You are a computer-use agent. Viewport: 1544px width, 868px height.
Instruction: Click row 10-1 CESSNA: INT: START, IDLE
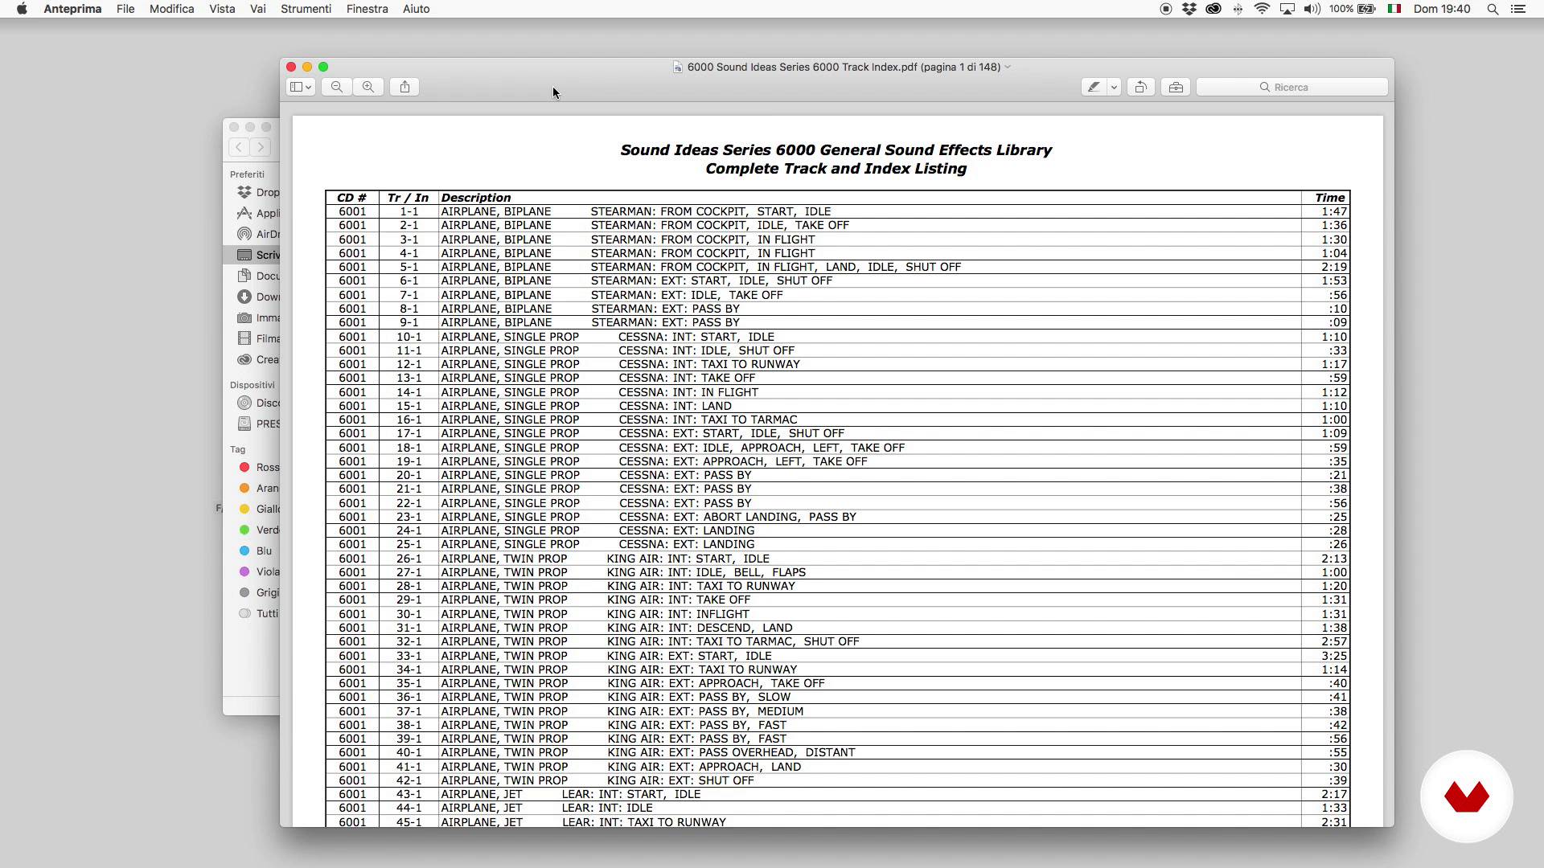click(x=838, y=337)
